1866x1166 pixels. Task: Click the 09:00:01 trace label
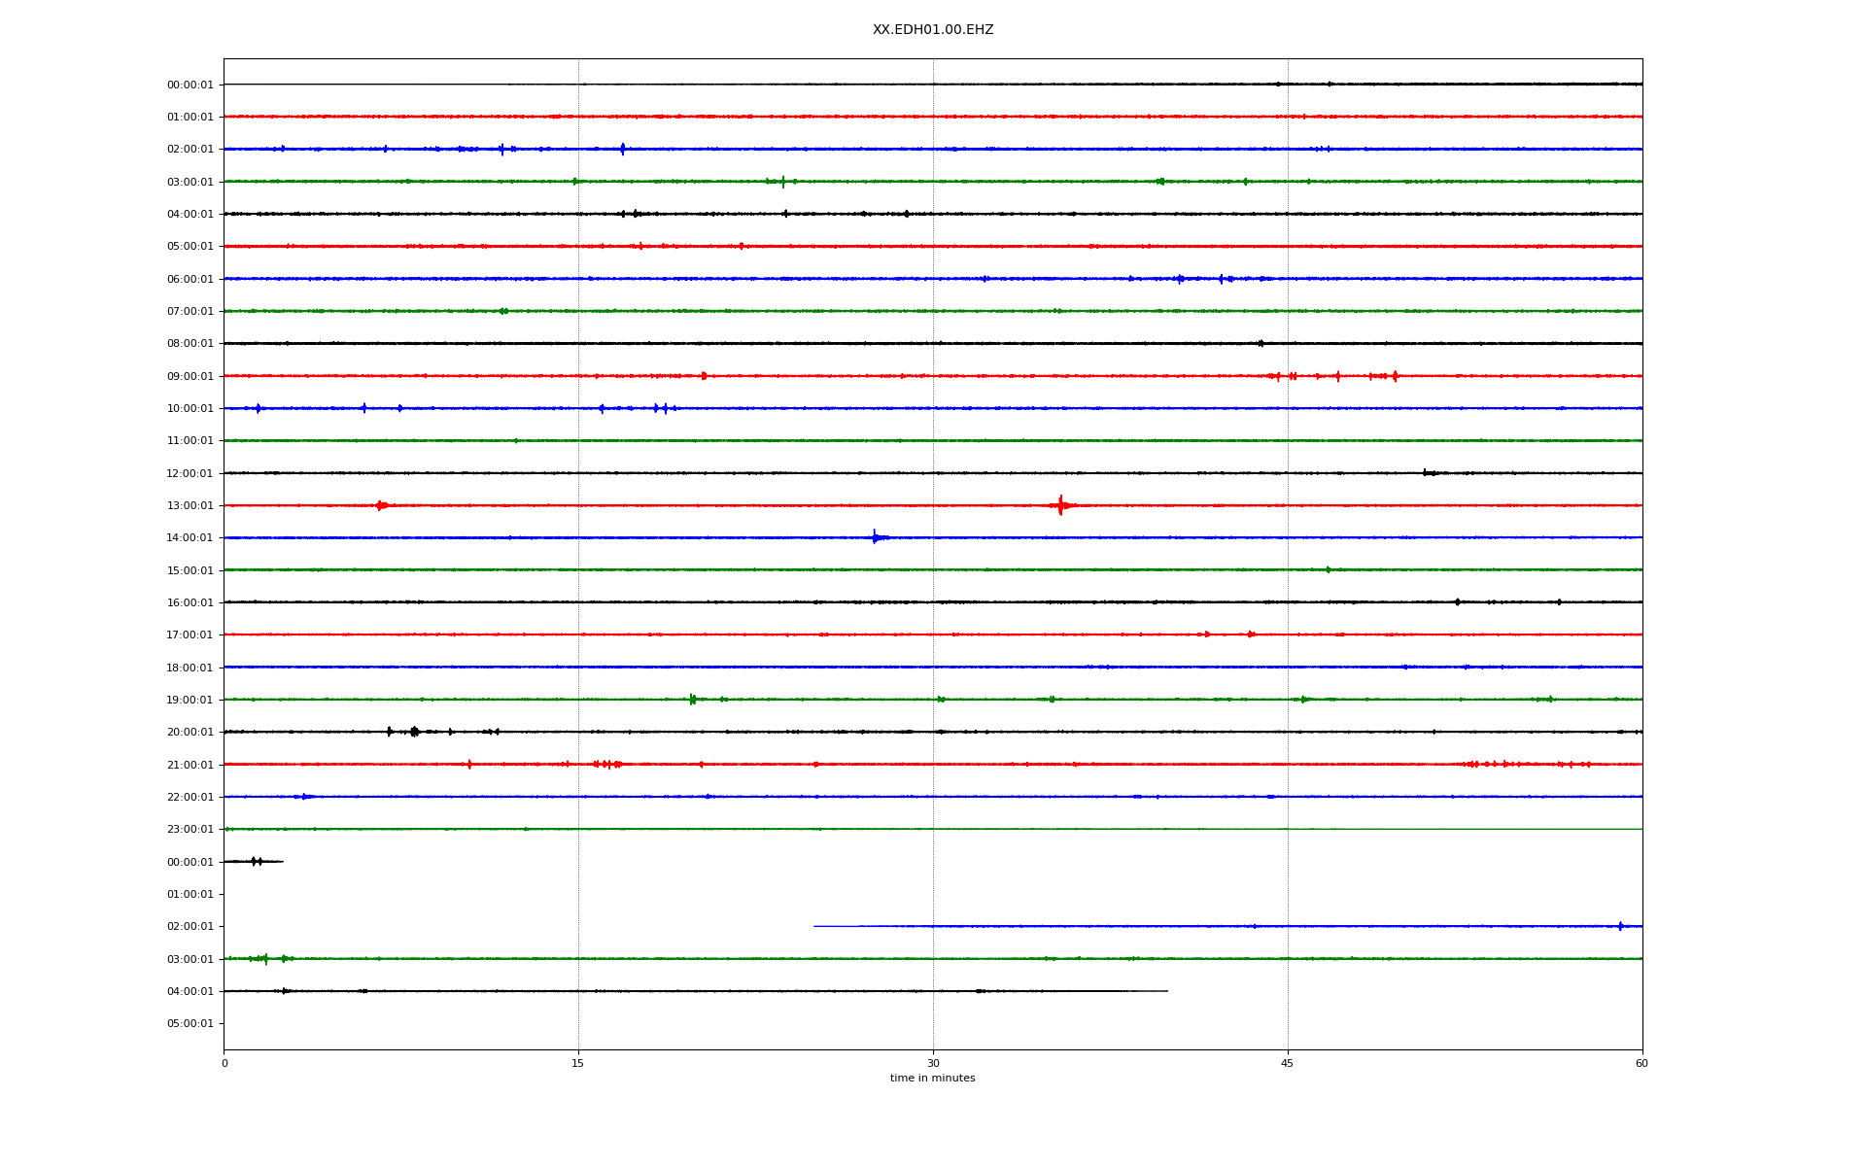(190, 376)
